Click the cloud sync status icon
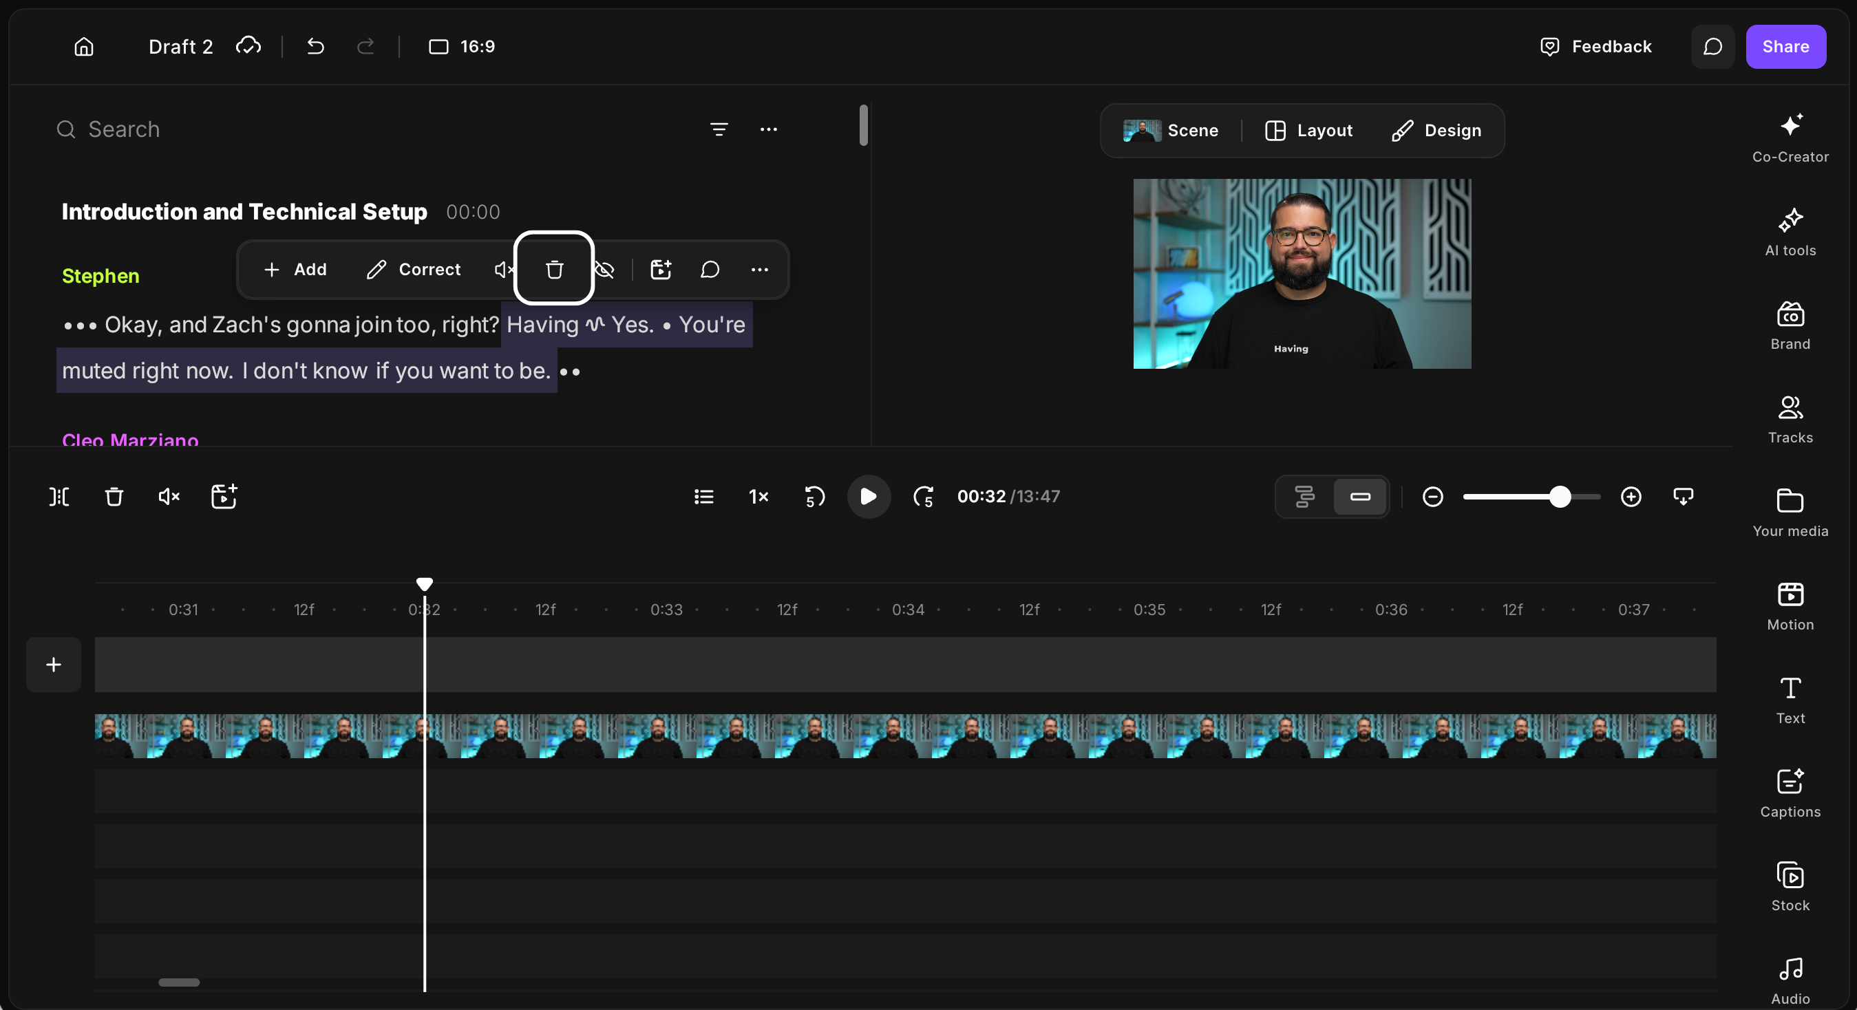Viewport: 1857px width, 1010px height. click(x=248, y=46)
